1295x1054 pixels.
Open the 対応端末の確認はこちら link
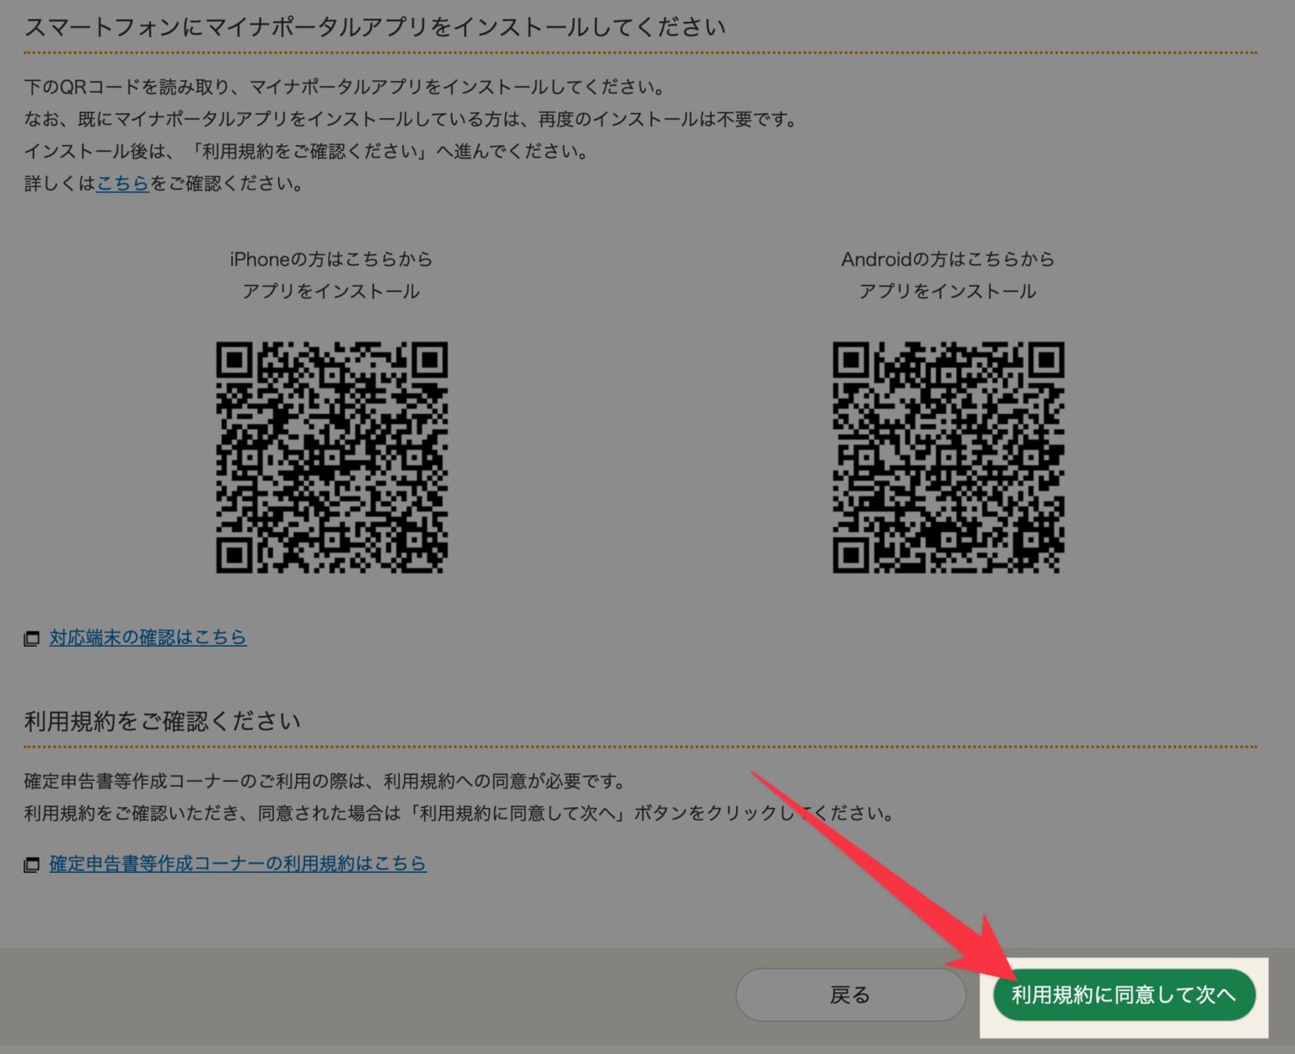(148, 637)
